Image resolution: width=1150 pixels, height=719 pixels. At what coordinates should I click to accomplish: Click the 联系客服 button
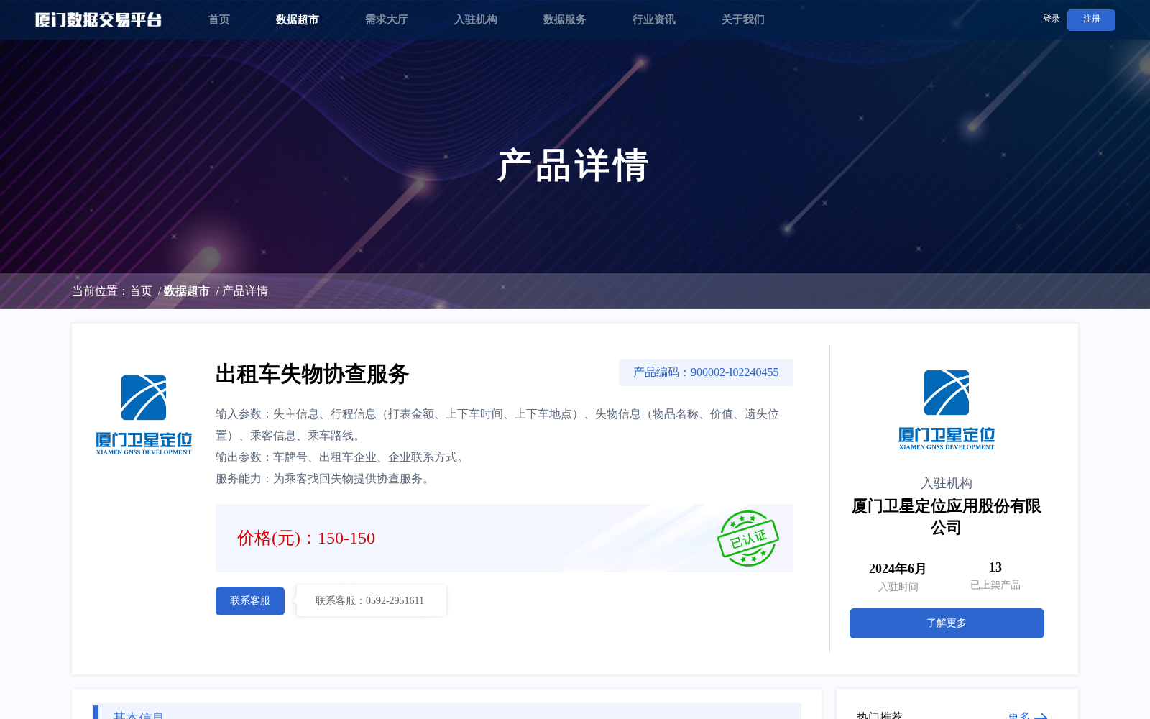coord(250,601)
